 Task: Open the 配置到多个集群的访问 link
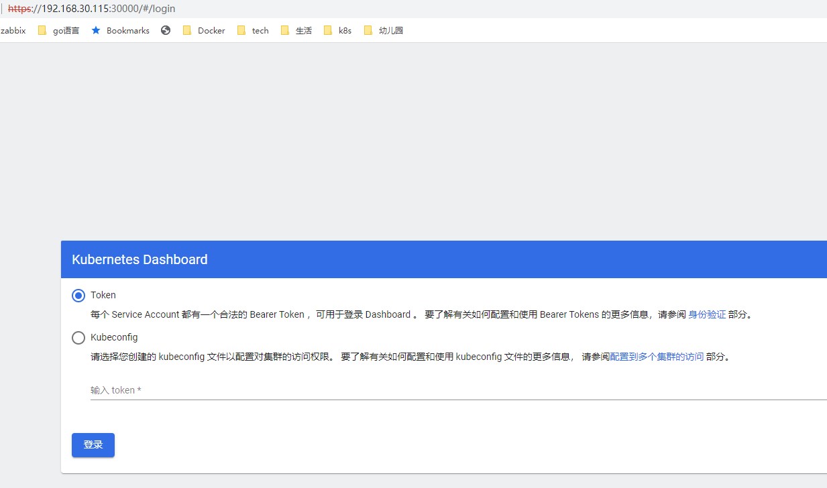tap(657, 357)
